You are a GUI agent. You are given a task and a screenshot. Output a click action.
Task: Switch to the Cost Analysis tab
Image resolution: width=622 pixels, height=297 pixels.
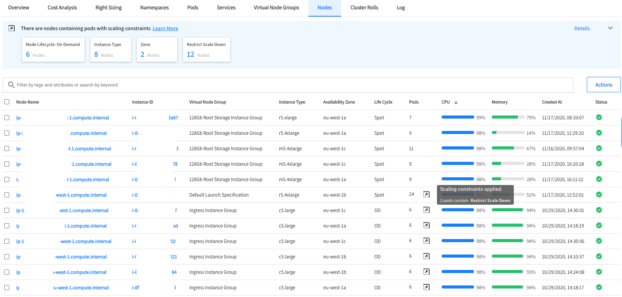(x=62, y=8)
